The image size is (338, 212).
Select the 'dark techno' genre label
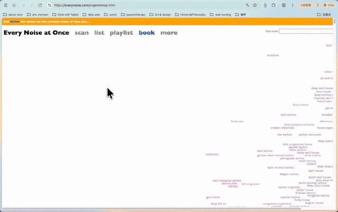(x=288, y=115)
